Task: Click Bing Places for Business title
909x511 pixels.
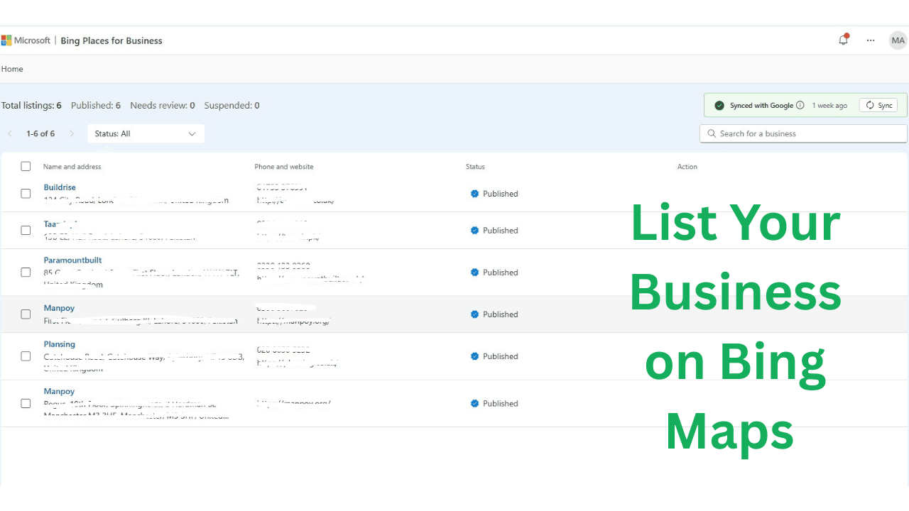Action: pyautogui.click(x=111, y=40)
